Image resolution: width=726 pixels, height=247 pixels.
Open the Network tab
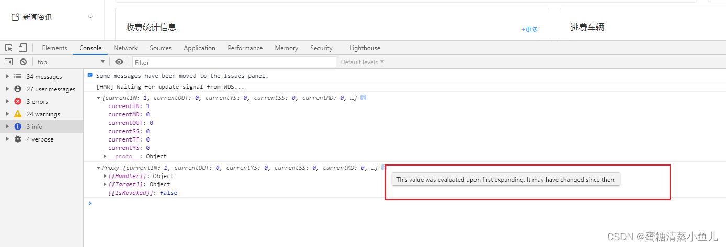pos(126,48)
